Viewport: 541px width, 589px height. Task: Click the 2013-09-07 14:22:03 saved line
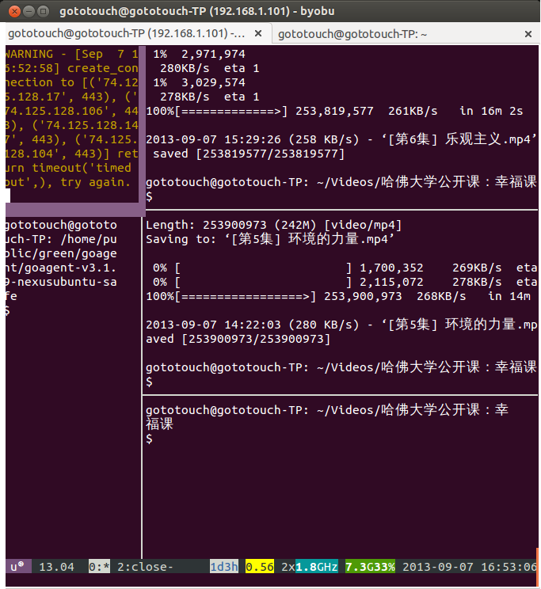[341, 325]
